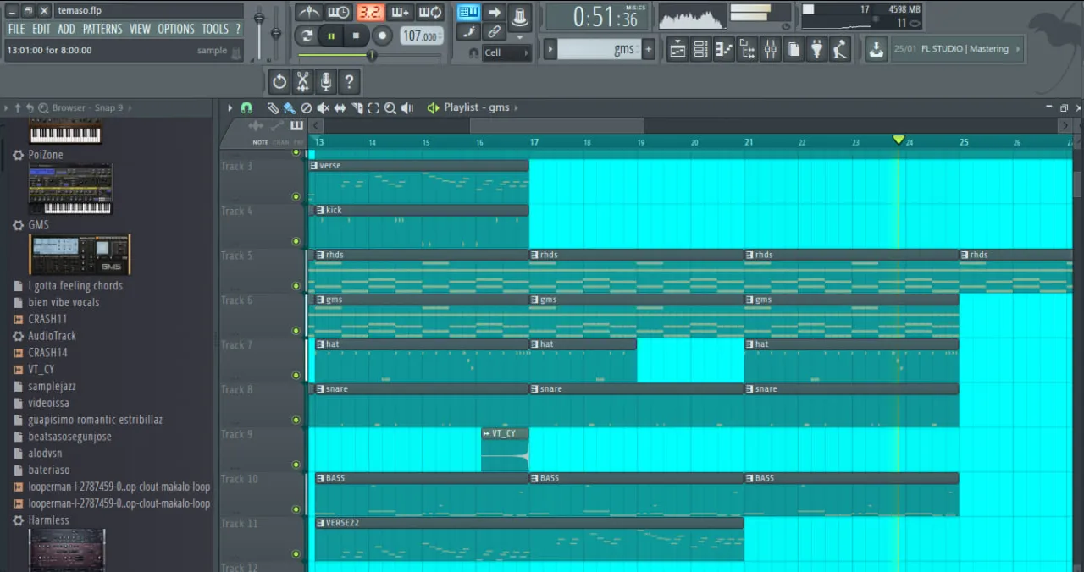Add new pattern with plus button
Screen dimensions: 1084x572
(x=649, y=49)
